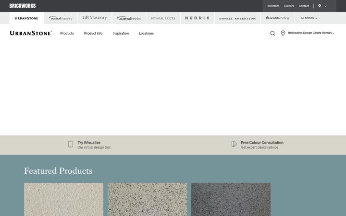Click the location pin next to Brickworks Design Centre
This screenshot has height=216, width=346.
click(283, 33)
